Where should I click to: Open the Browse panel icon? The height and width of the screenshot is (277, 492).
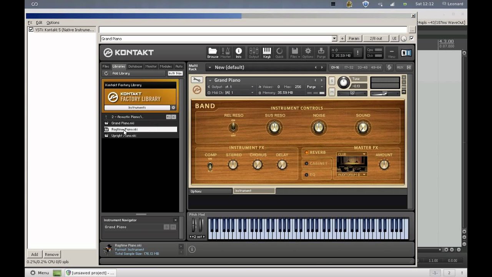pos(213,53)
